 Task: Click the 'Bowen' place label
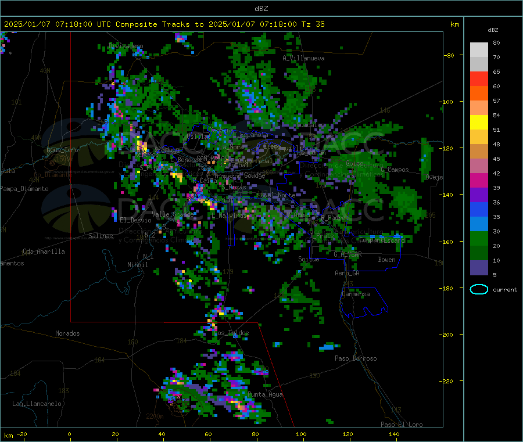tap(386, 260)
